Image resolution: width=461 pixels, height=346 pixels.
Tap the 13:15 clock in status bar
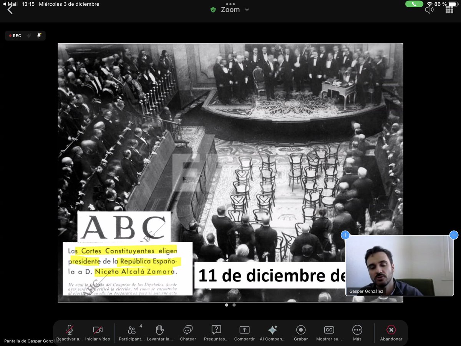point(28,4)
